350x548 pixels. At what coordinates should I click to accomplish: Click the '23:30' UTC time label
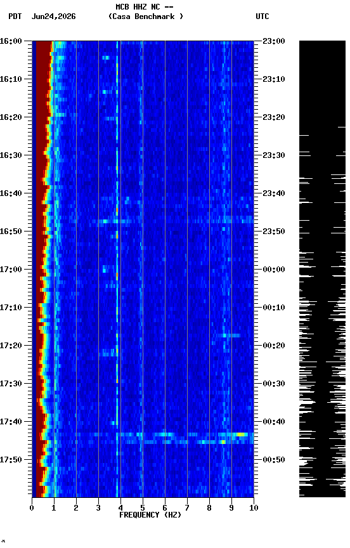point(274,155)
